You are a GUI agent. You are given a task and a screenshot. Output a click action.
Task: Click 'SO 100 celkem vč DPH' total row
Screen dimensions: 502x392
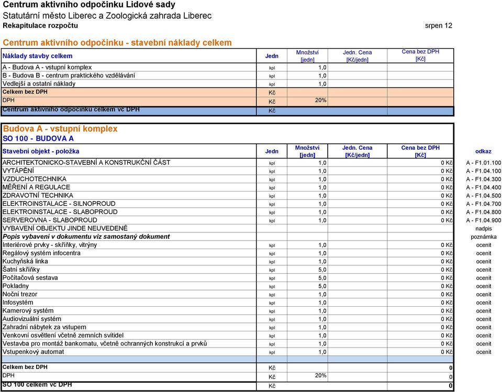(227, 386)
